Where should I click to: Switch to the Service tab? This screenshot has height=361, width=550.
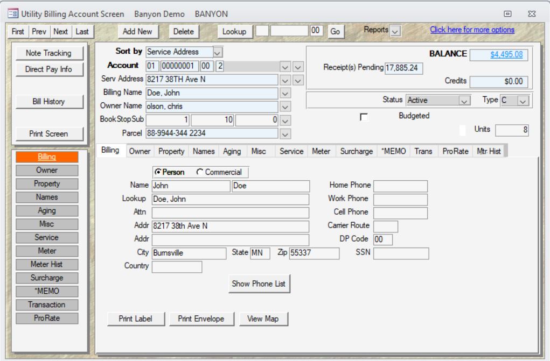pyautogui.click(x=291, y=151)
